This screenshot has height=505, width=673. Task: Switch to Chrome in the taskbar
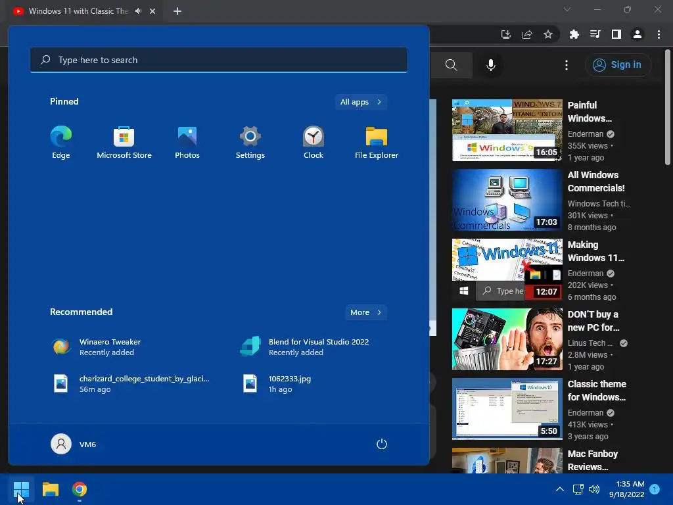tap(80, 489)
